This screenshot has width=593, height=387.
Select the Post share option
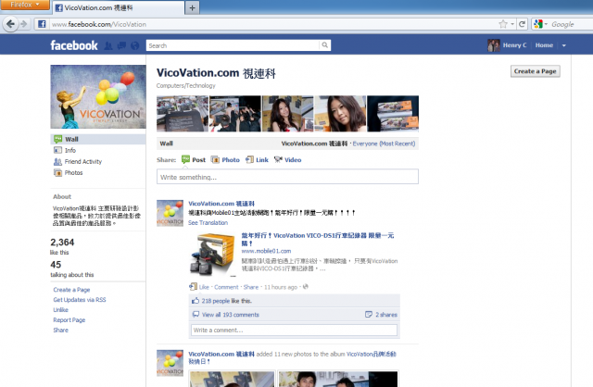(x=194, y=159)
